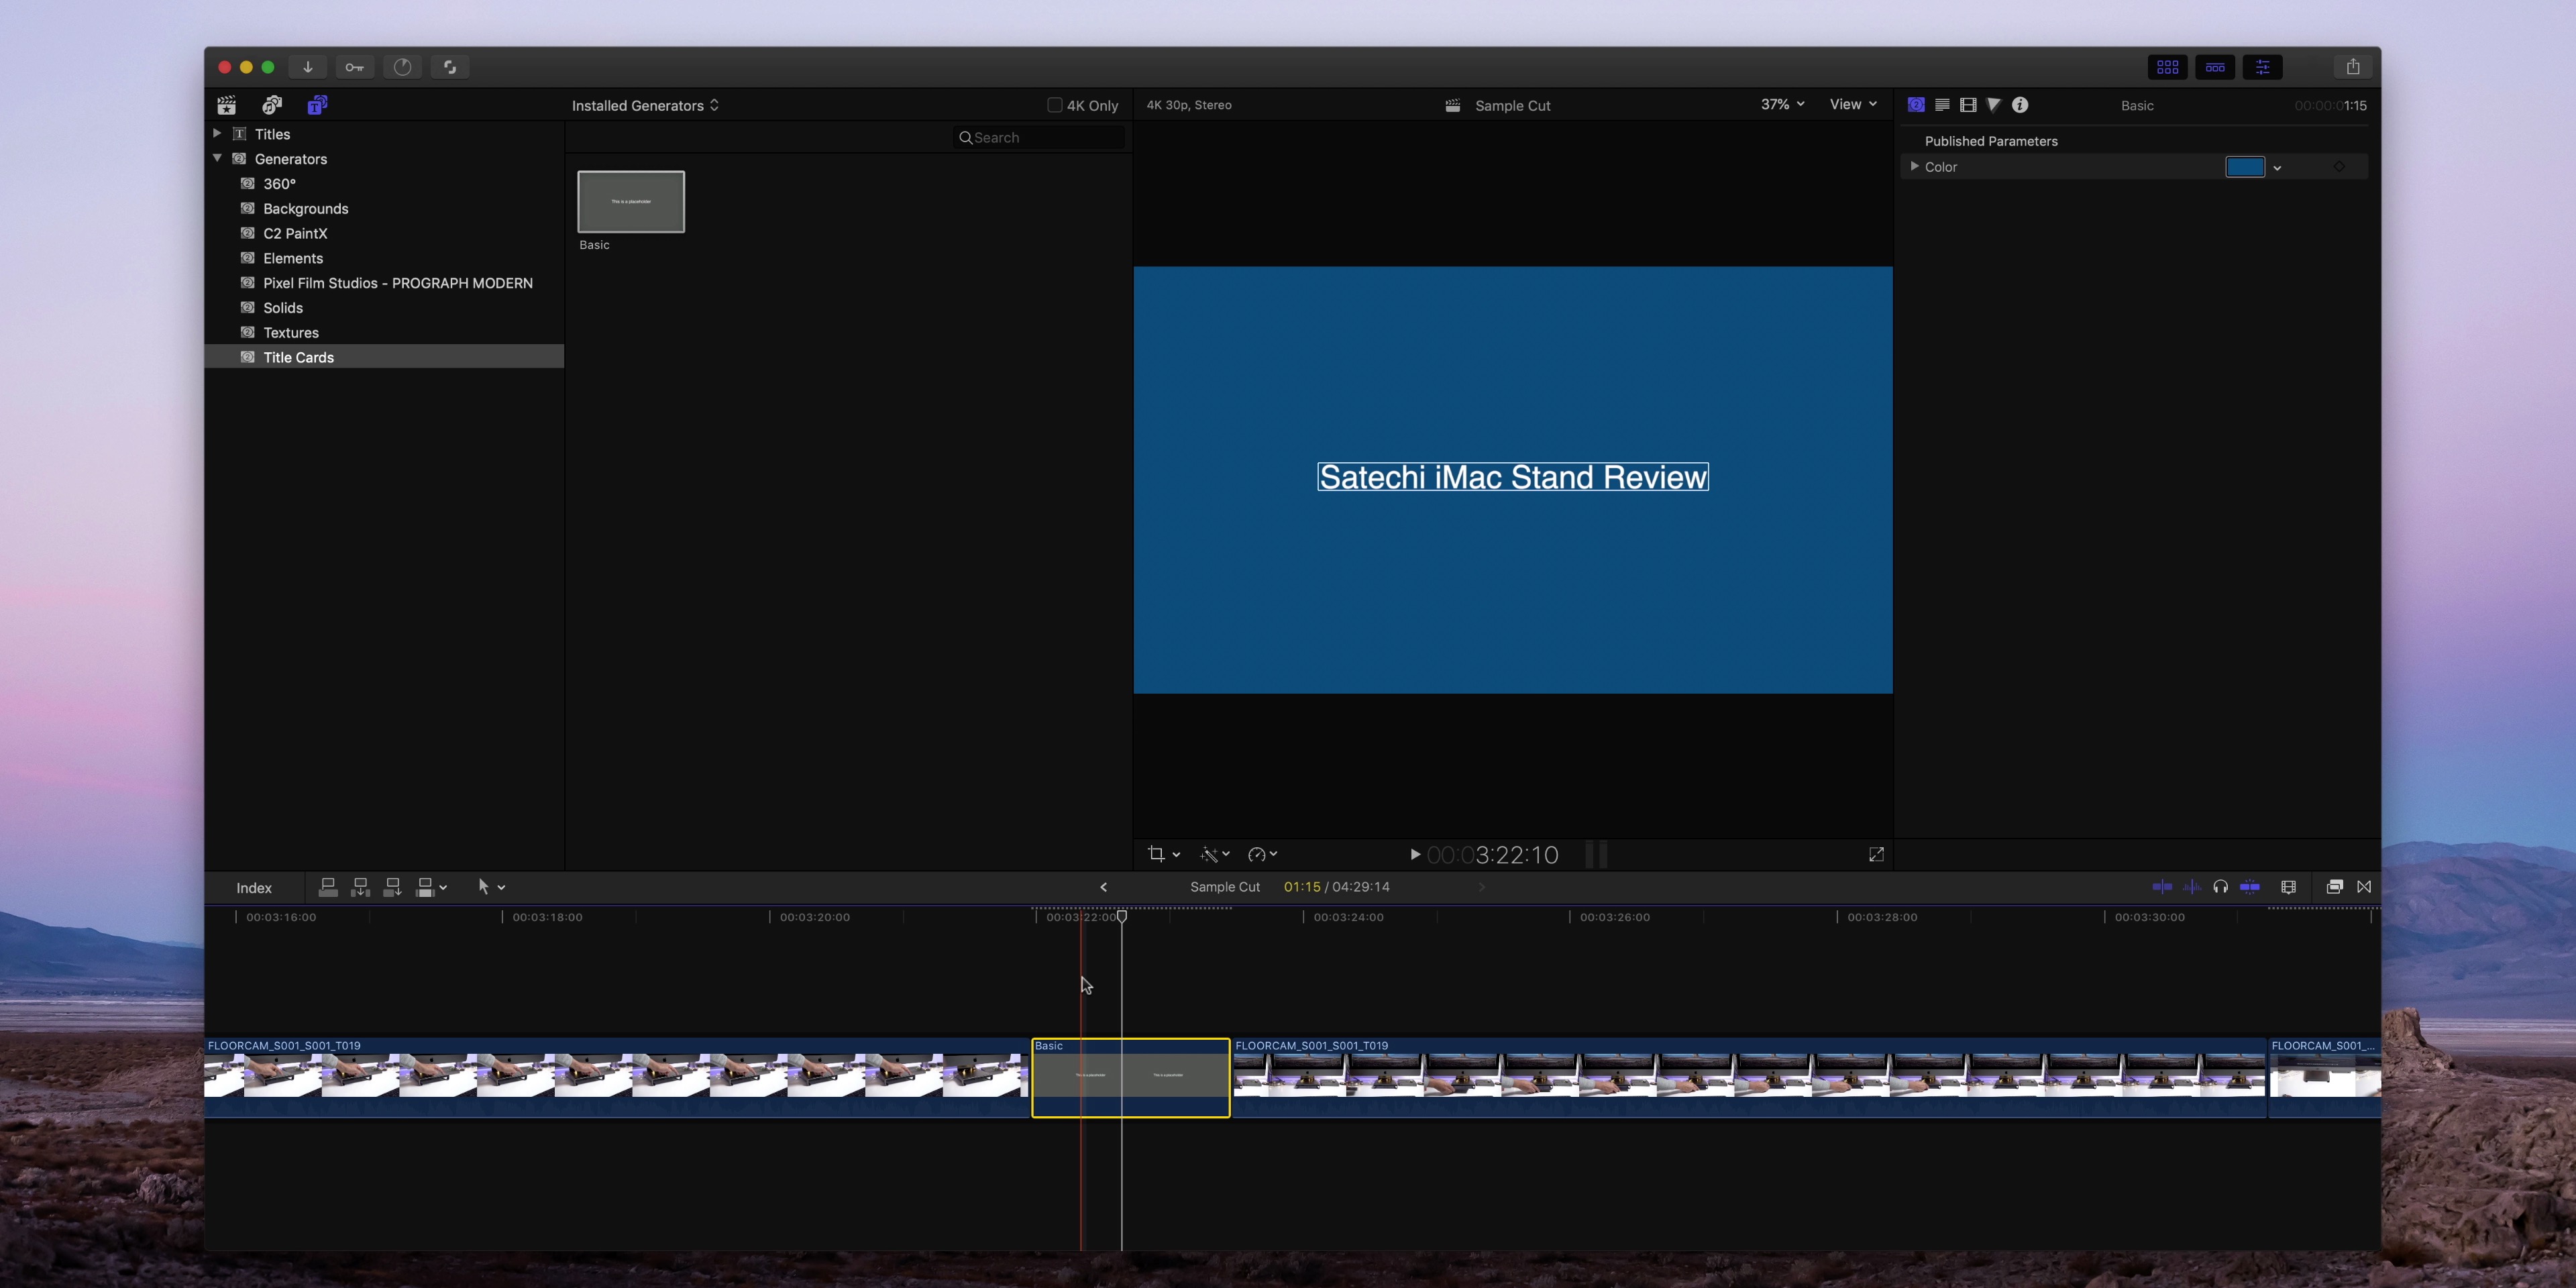Switch to the Video inspector filmstrip icon

pyautogui.click(x=1969, y=104)
